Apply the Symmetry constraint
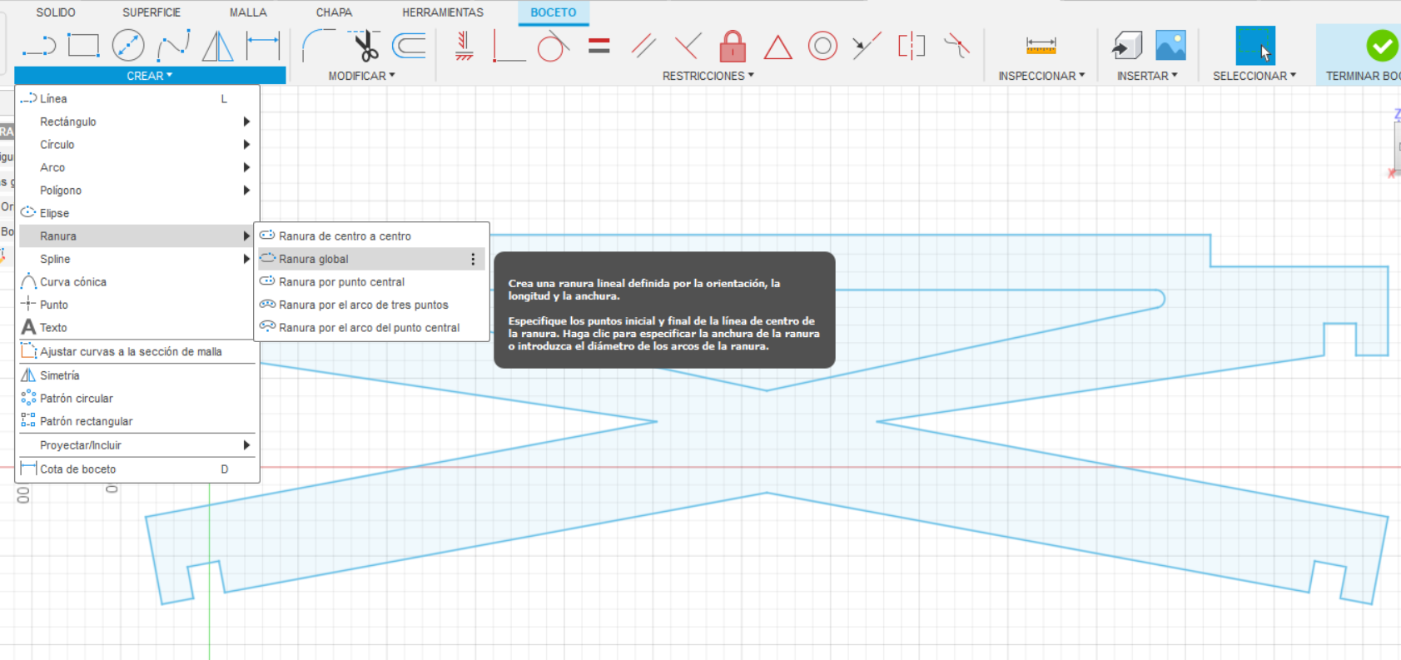The height and width of the screenshot is (660, 1401). point(912,46)
